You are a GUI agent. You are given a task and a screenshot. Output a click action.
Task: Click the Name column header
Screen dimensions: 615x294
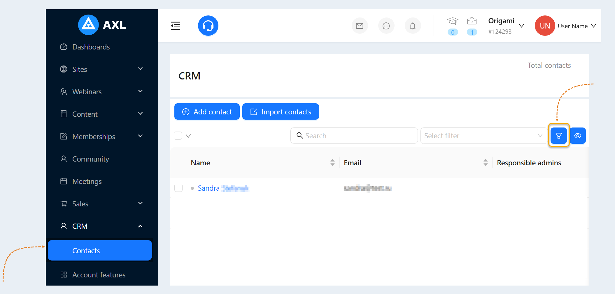(x=200, y=163)
